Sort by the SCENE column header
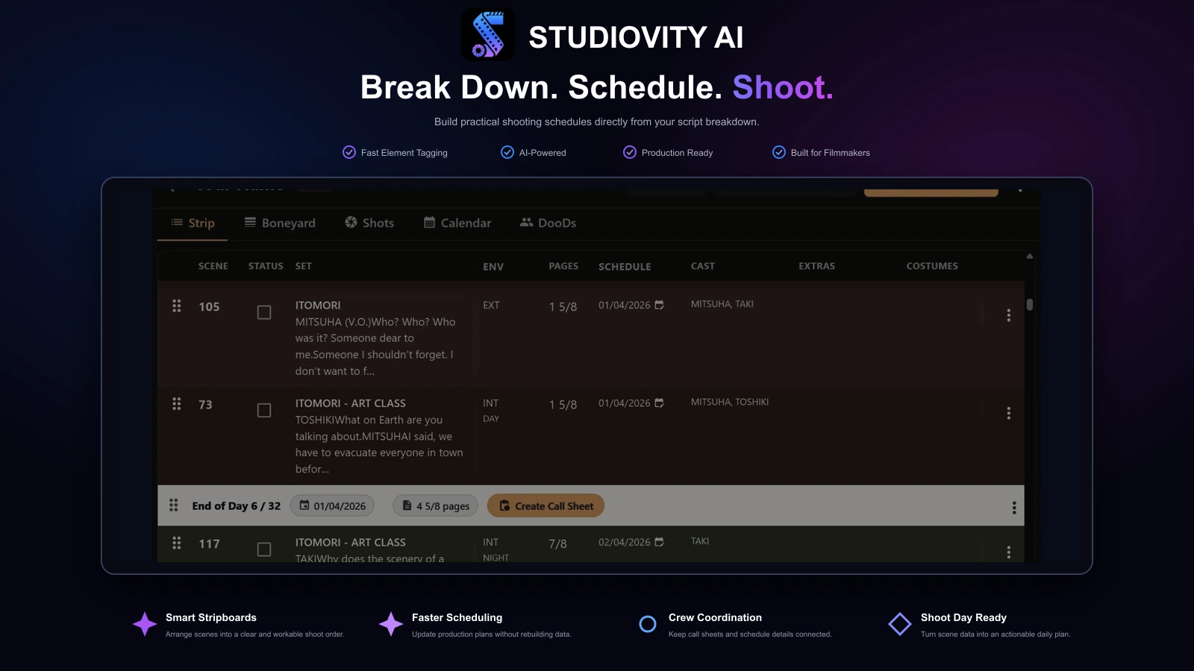Viewport: 1194px width, 671px height. point(213,266)
